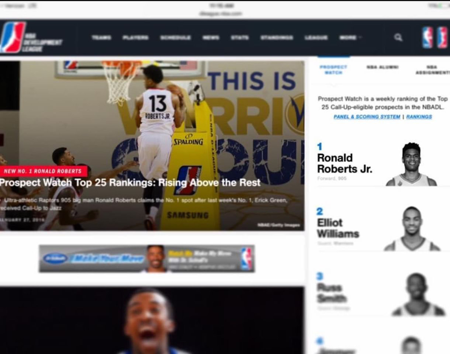This screenshot has width=450, height=354.
Task: Click the rank number 1 label
Action: [x=320, y=147]
